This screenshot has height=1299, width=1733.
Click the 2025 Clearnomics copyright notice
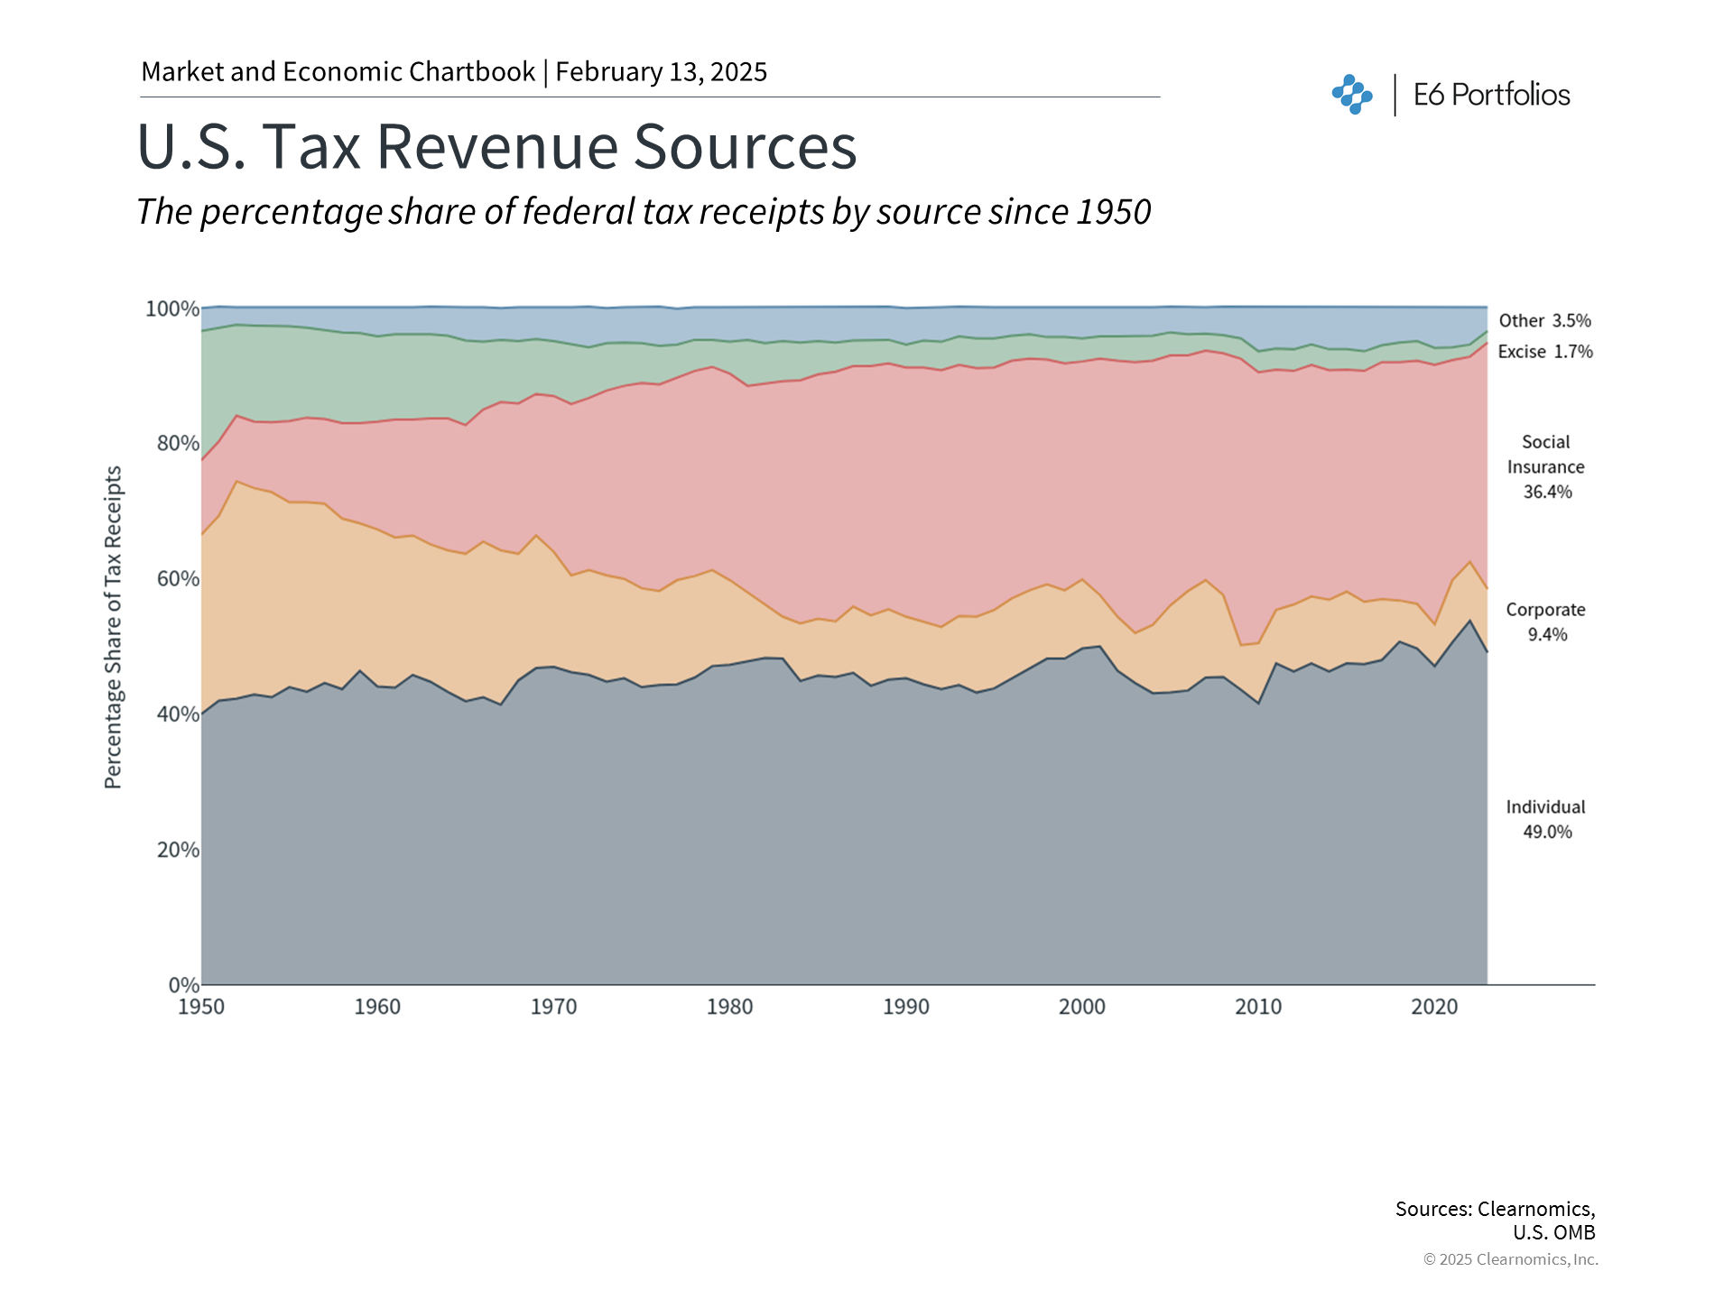1510,1259
